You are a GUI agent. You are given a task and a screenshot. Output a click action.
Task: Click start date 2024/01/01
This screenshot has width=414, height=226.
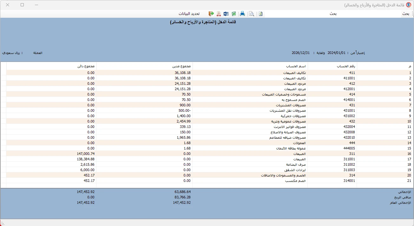pos(336,53)
